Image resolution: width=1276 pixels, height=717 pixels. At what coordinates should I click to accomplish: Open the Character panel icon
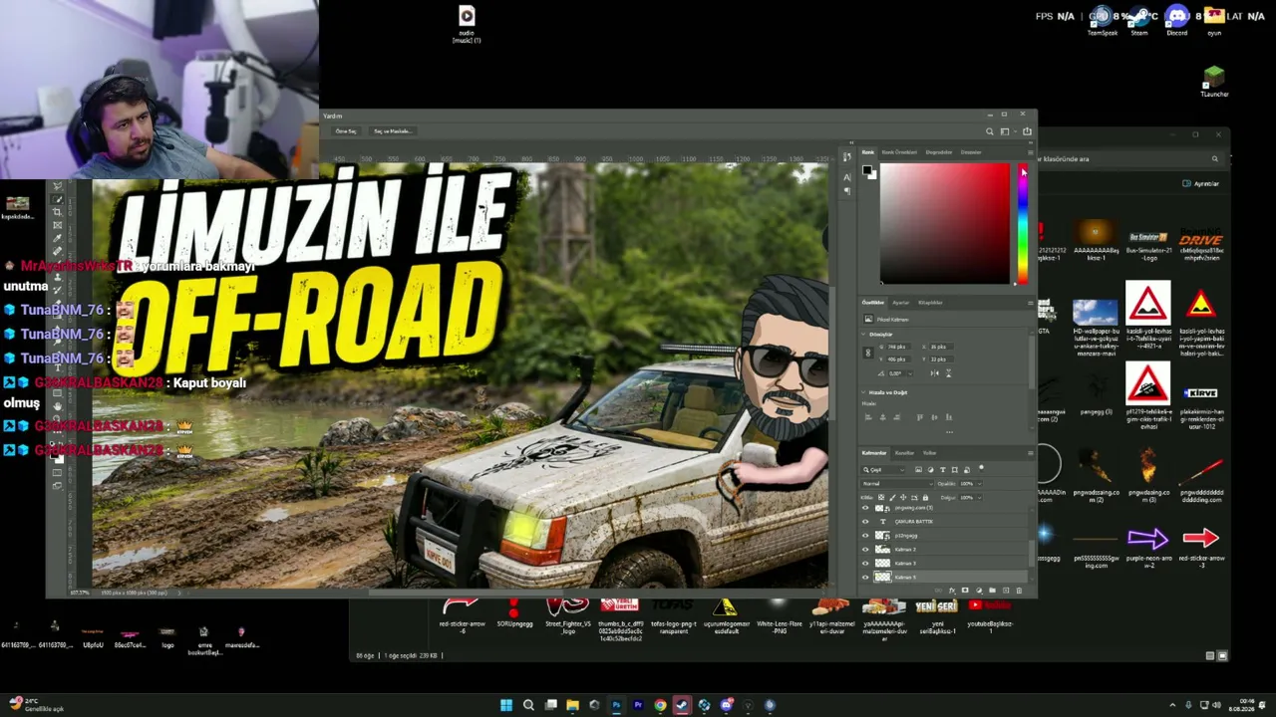[x=847, y=176]
